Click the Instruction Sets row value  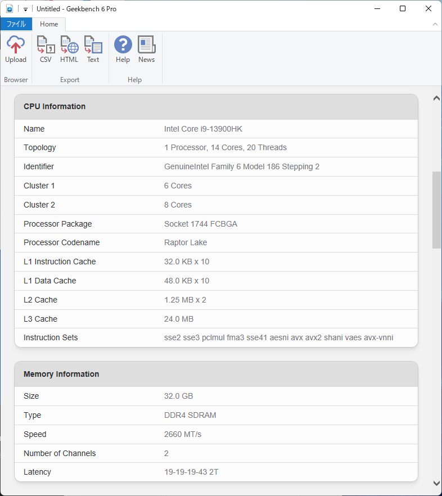278,337
